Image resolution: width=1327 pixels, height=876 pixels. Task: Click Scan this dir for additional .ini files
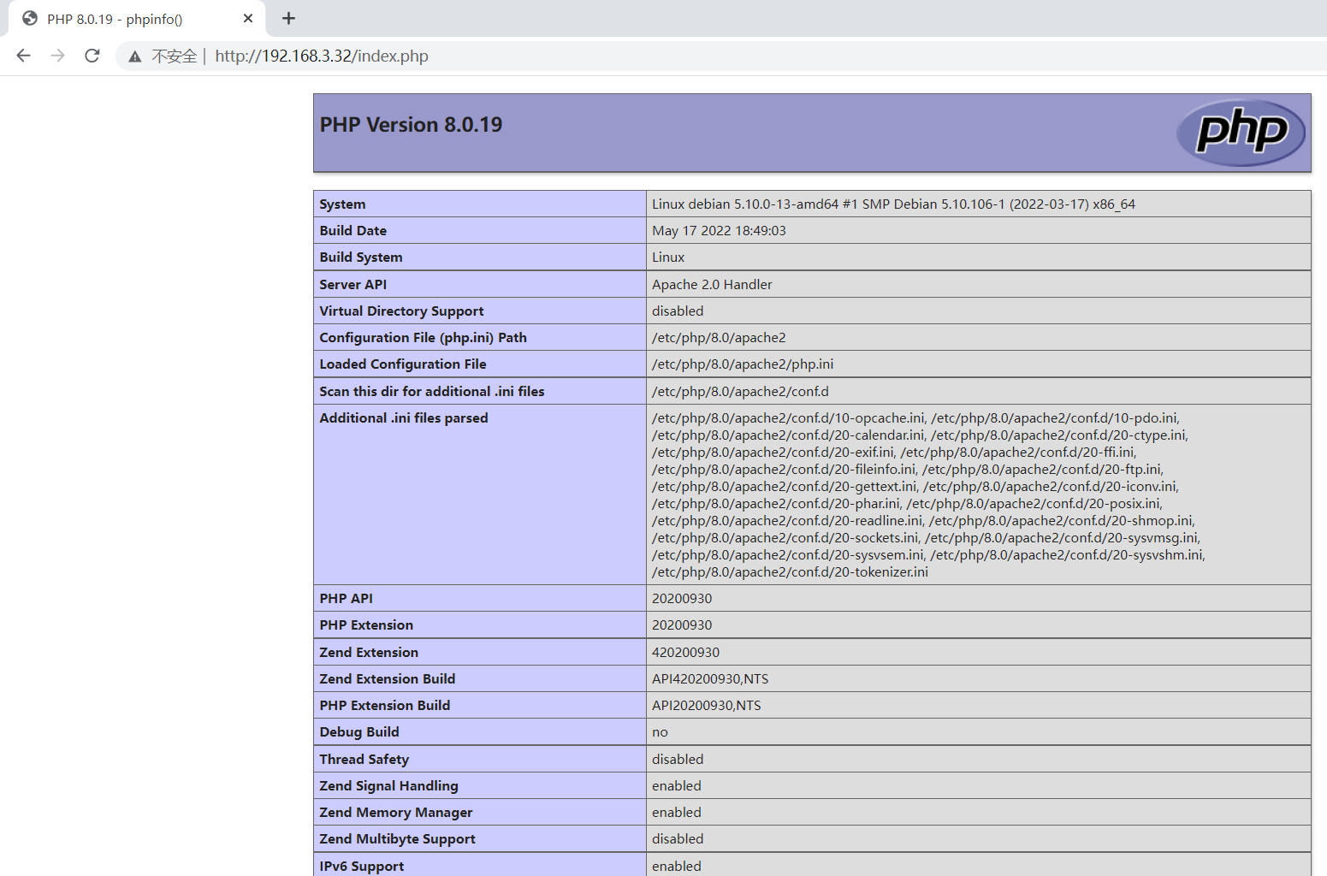pyautogui.click(x=432, y=392)
